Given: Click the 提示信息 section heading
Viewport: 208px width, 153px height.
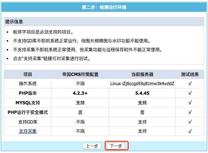Looking at the screenshot, I should tap(14, 22).
